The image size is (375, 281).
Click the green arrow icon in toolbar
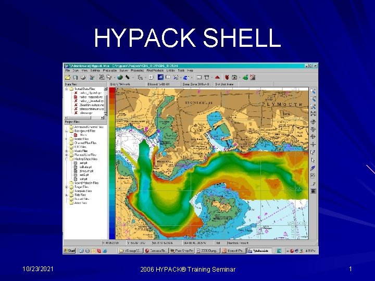(x=245, y=77)
